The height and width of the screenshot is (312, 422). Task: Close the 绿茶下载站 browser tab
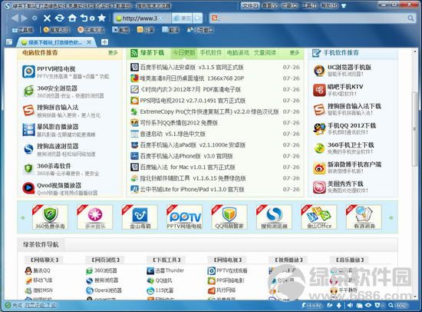(89, 42)
